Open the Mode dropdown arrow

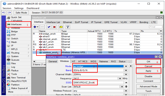pyautogui.click(x=126, y=66)
